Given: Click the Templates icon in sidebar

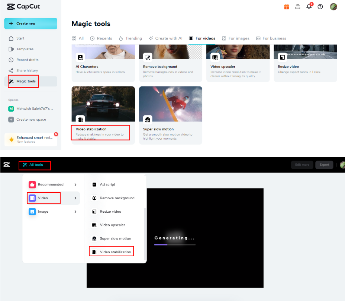Looking at the screenshot, I should [11, 49].
